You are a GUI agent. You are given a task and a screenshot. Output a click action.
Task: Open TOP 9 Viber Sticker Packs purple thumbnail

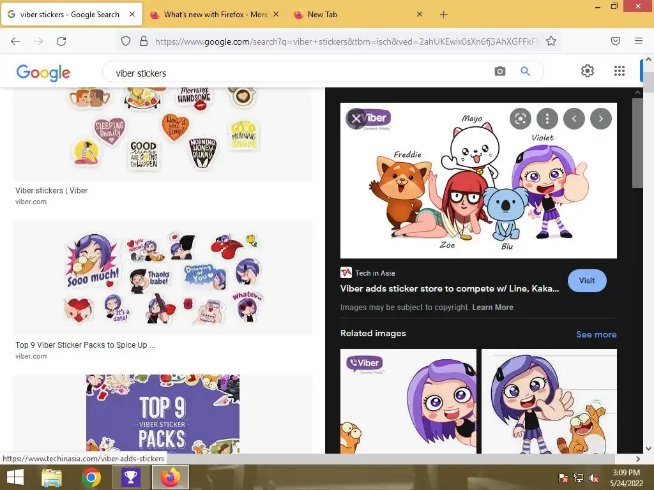click(163, 413)
